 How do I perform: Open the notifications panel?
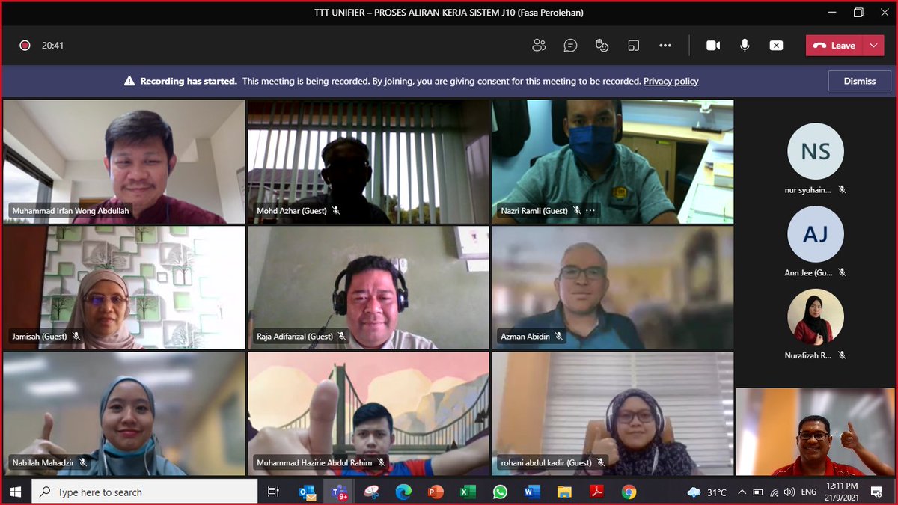pyautogui.click(x=877, y=492)
